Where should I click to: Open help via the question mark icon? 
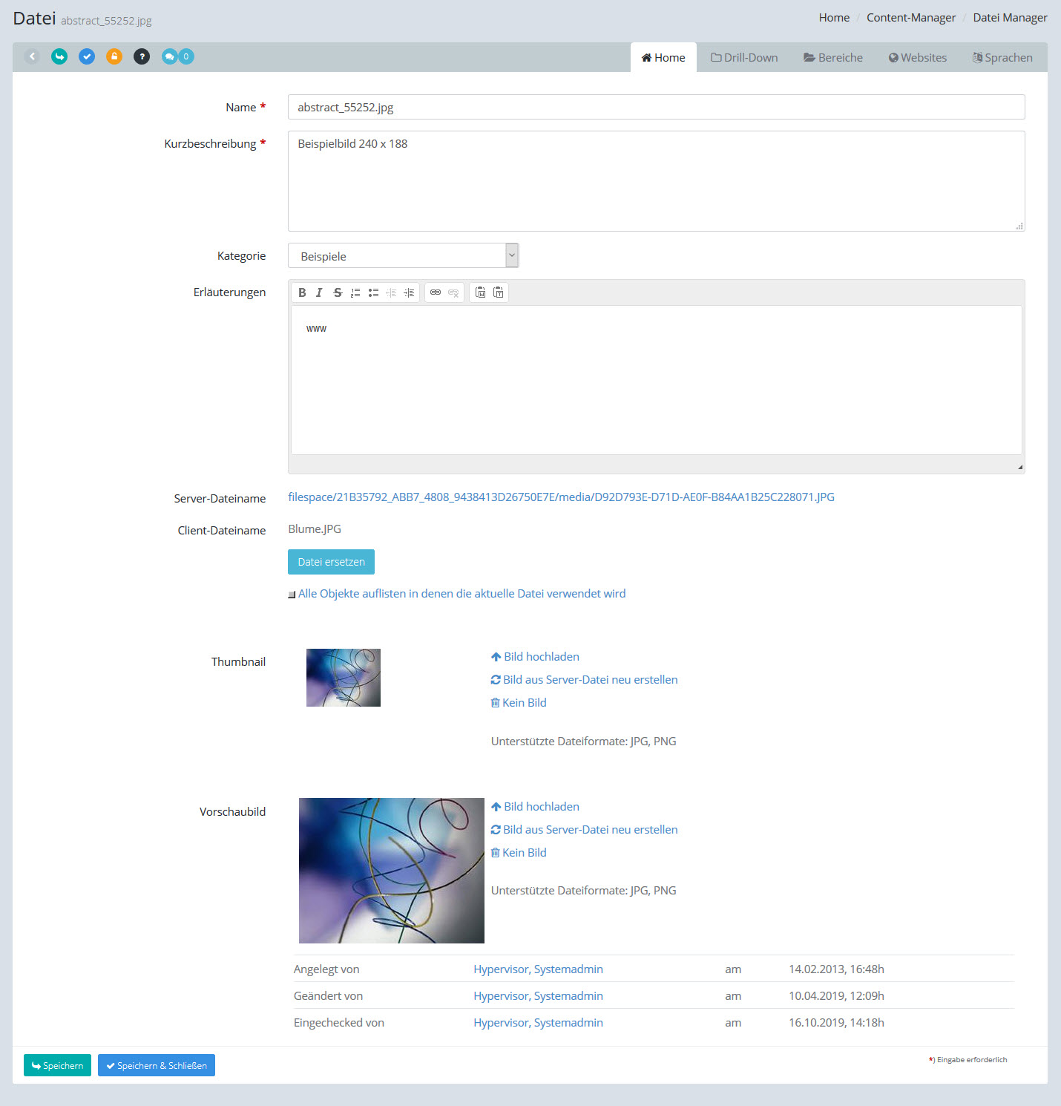(x=142, y=56)
